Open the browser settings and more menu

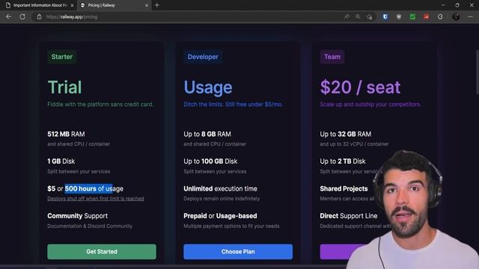[x=470, y=16]
